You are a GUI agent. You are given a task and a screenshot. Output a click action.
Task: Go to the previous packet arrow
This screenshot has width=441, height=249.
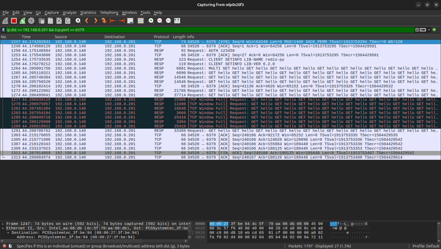87,21
